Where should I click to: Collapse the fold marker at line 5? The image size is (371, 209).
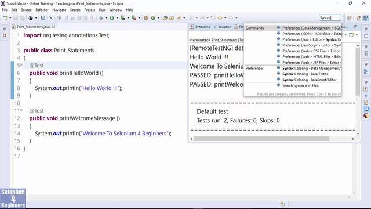point(21,65)
